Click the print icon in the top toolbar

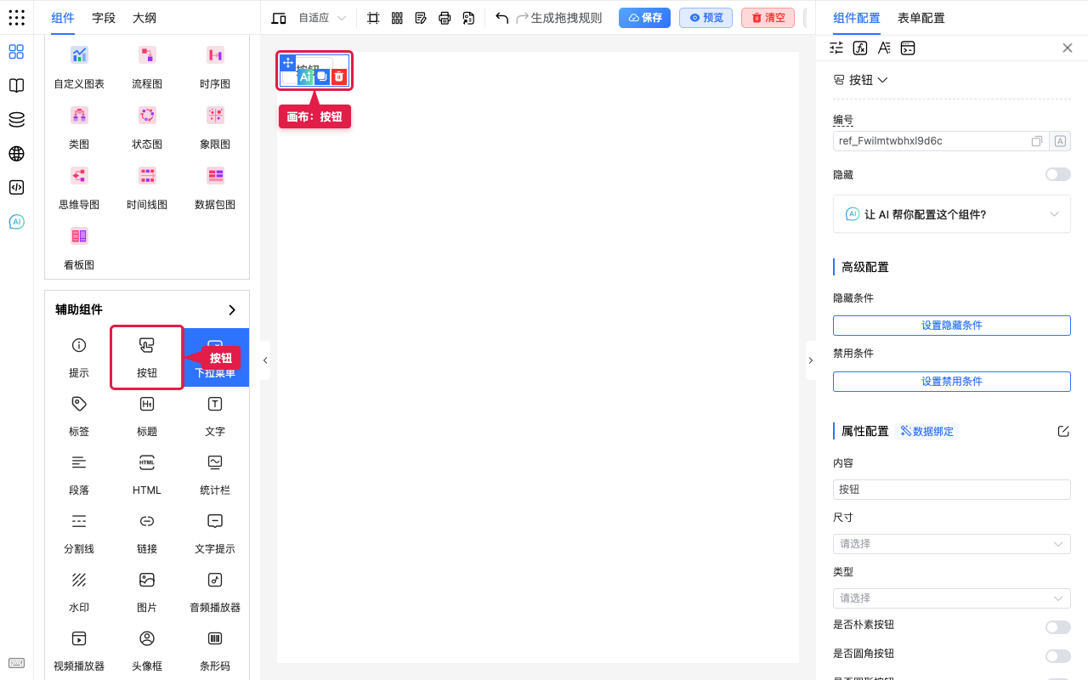[x=445, y=18]
